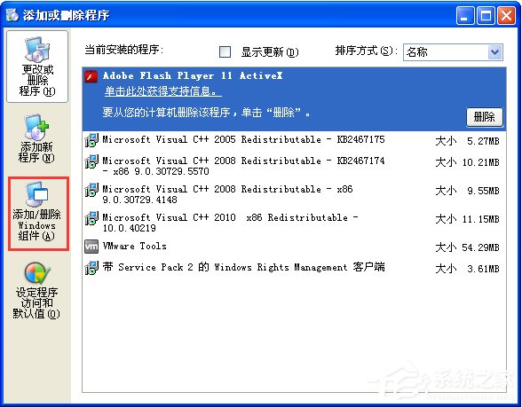
Task: Remove Adobe Flash Player with 删除 button
Action: coord(484,117)
